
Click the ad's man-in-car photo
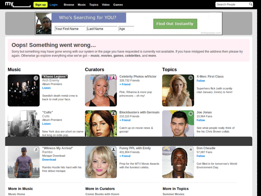pos(44,24)
